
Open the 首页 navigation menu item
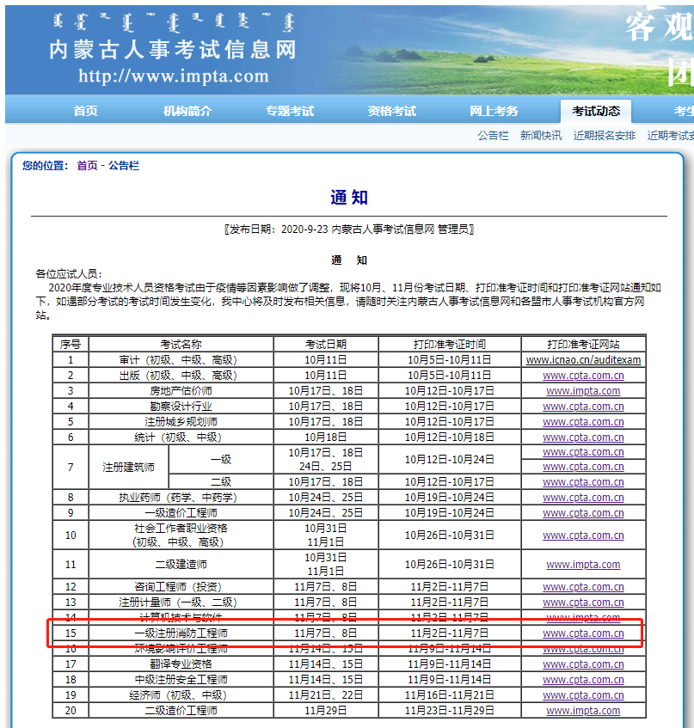pyautogui.click(x=84, y=110)
